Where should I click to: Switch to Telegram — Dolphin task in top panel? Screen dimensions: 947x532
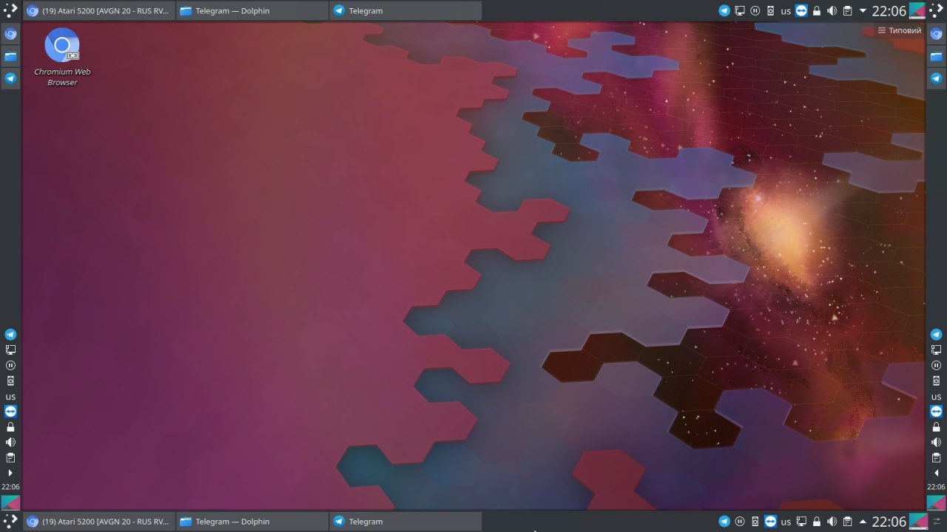(252, 10)
